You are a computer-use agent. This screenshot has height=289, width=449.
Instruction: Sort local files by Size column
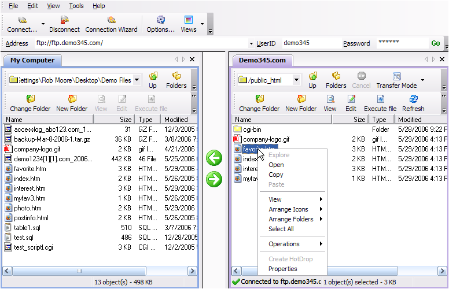[x=113, y=119]
